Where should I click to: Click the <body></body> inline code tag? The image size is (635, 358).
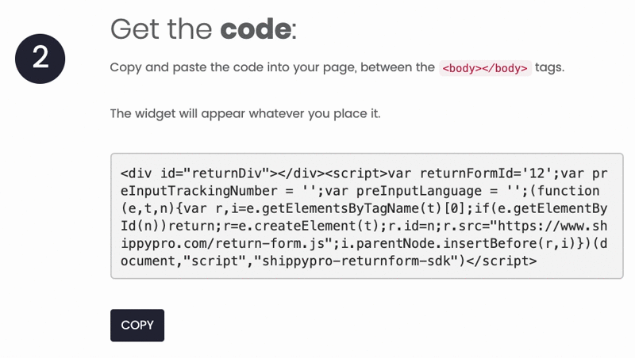tap(485, 68)
